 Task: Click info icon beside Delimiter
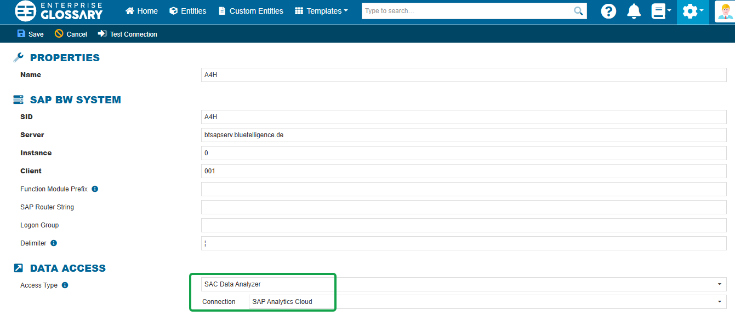point(54,243)
